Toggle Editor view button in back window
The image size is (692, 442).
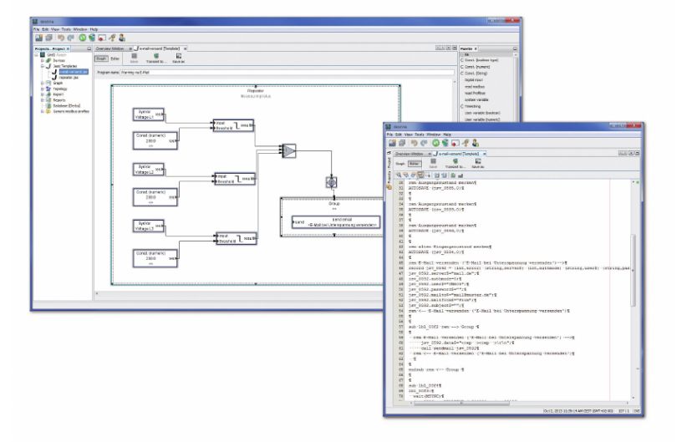114,60
